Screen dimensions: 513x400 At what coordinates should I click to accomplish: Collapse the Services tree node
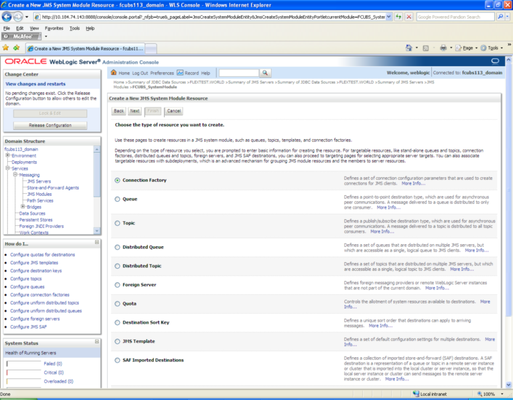click(7, 168)
